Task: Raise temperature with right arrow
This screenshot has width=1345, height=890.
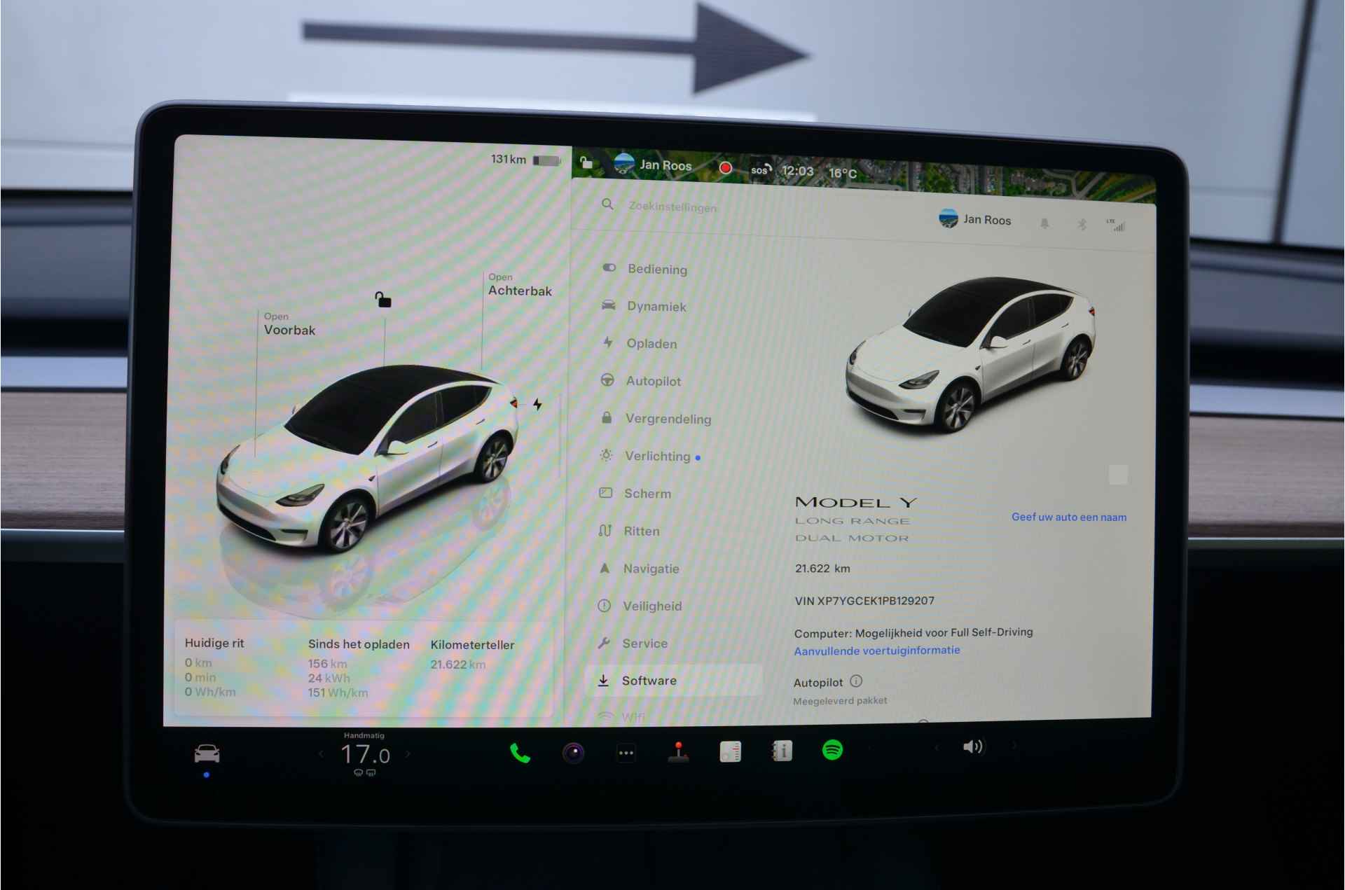Action: (408, 754)
